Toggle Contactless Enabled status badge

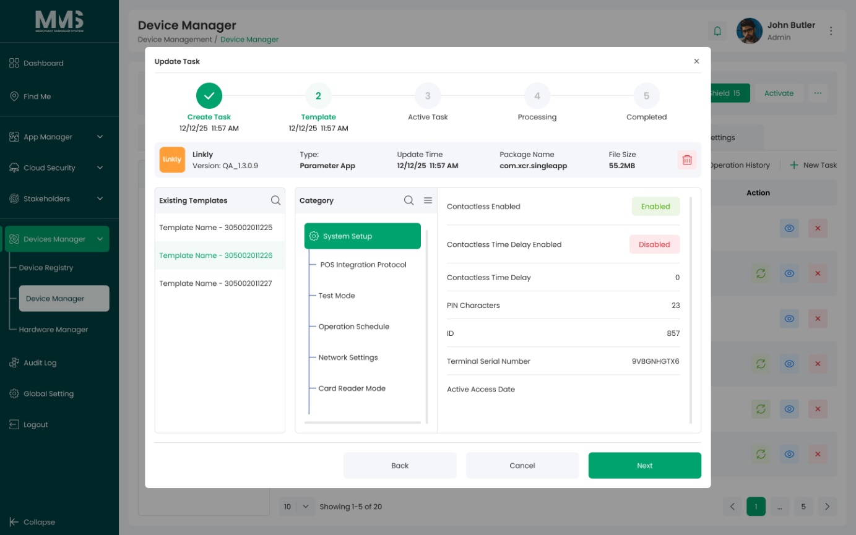655,207
